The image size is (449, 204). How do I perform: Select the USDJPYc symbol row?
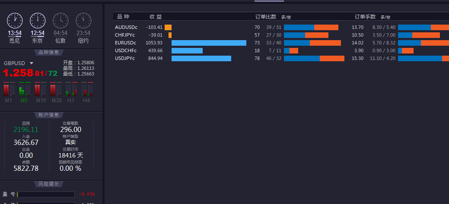click(x=282, y=58)
